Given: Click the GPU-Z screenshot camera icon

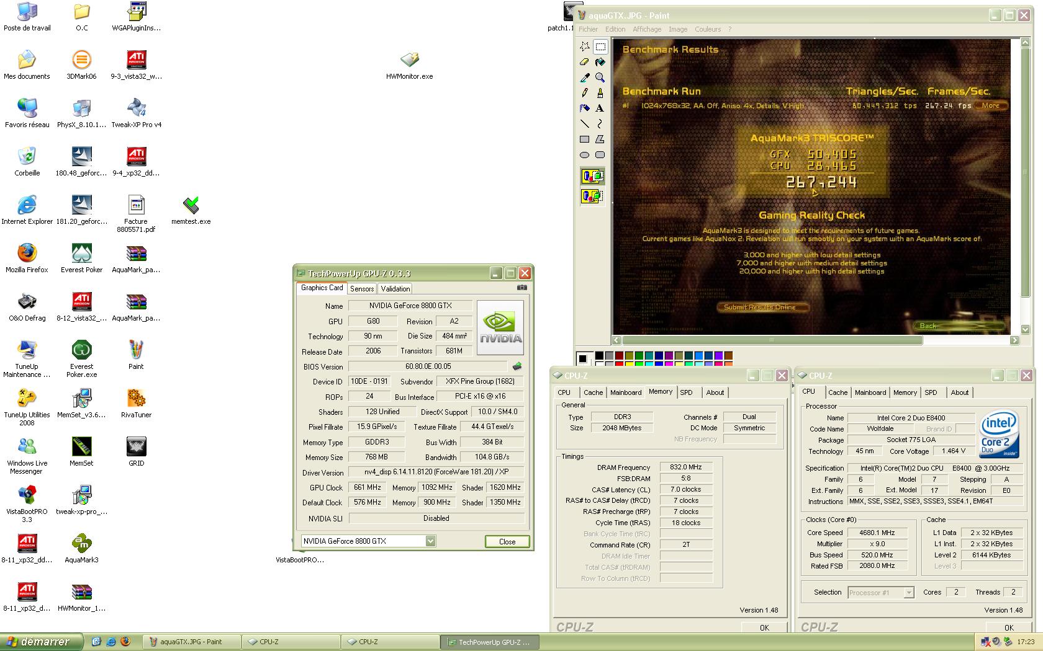Looking at the screenshot, I should coord(522,288).
